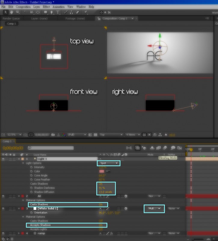This screenshot has height=241, width=218.
Task: Click the Brainstorm icon in timeline
Action: click(x=173, y=148)
